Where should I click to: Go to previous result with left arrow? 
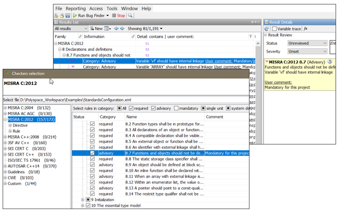click(x=116, y=28)
